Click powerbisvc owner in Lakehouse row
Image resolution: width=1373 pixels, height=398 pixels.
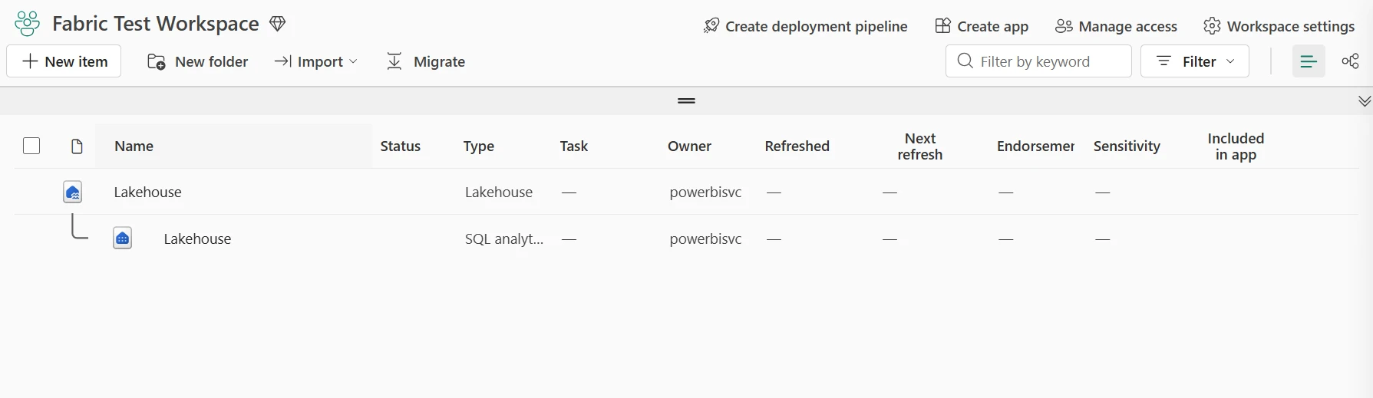pos(705,192)
